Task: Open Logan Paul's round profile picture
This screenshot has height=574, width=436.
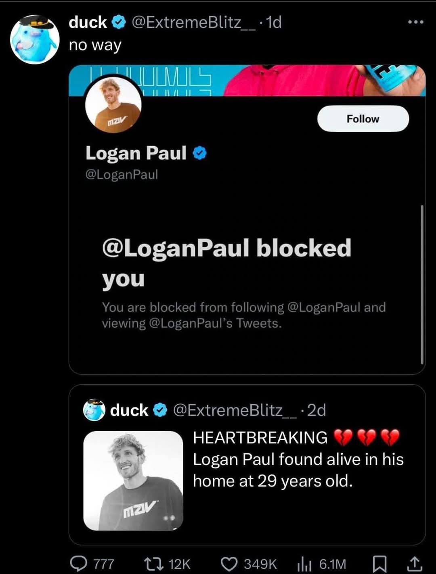Action: coord(113,105)
